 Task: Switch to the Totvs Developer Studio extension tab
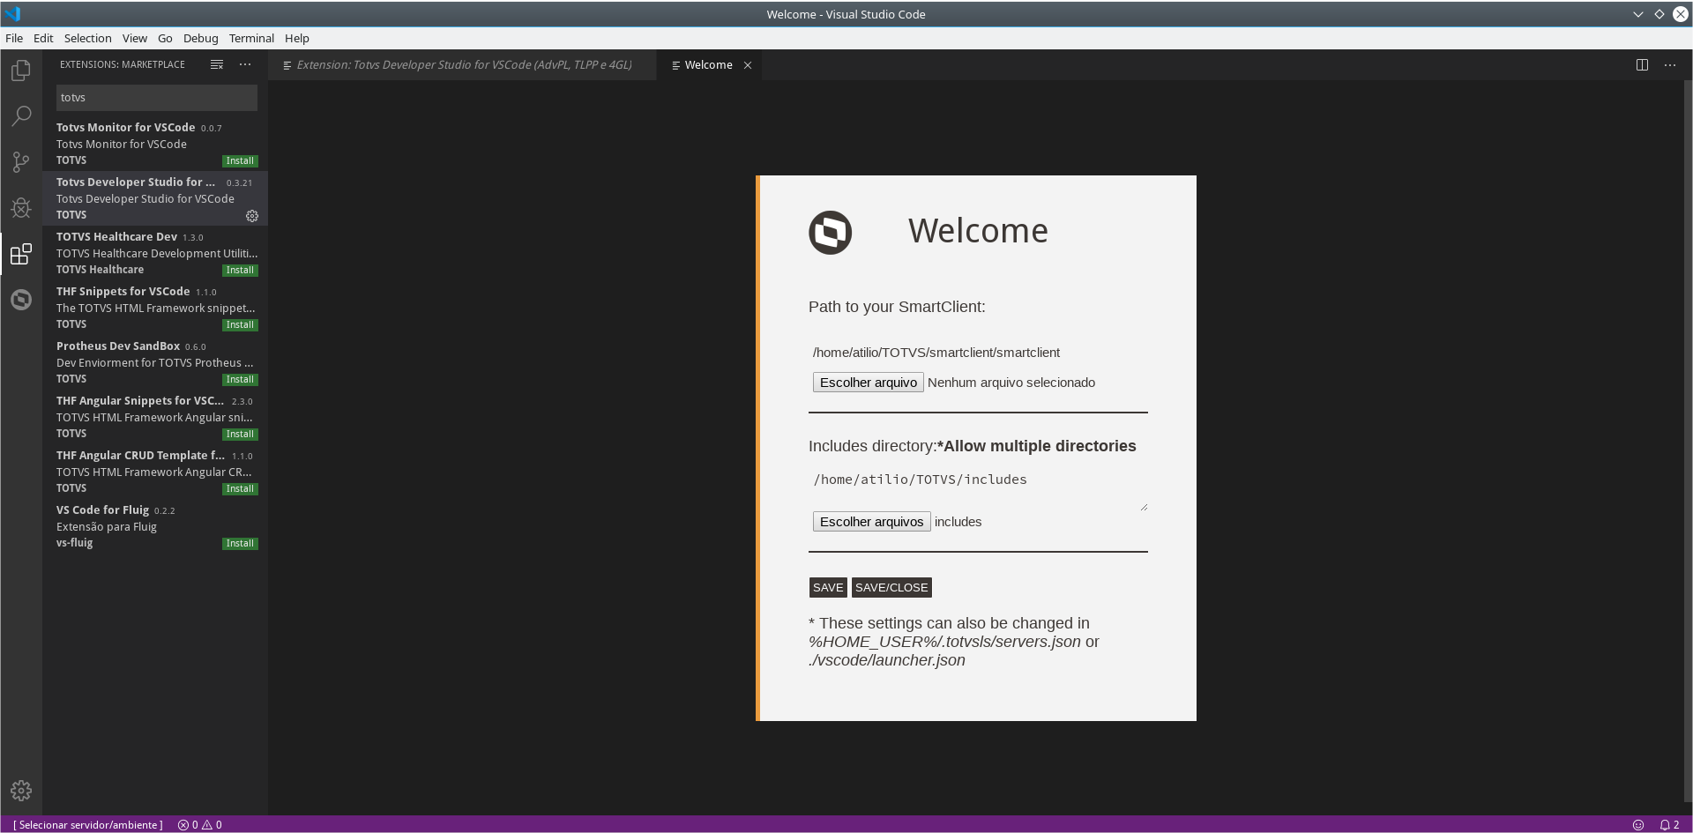(x=463, y=65)
